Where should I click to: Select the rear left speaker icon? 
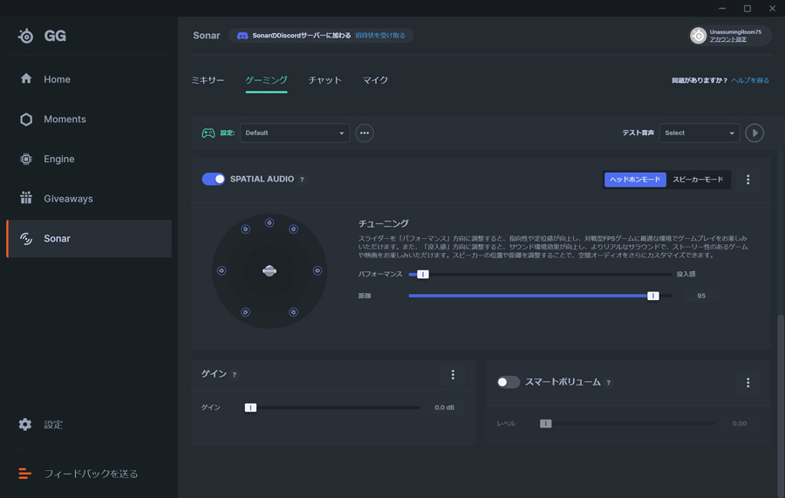(245, 312)
